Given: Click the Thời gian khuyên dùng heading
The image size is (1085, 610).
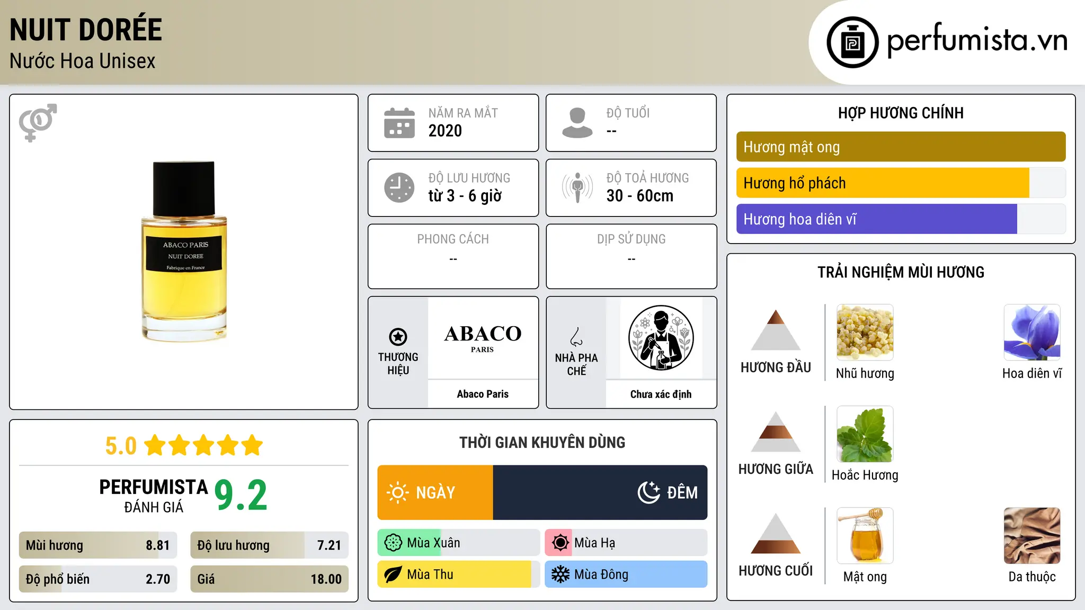Looking at the screenshot, I should click(x=542, y=442).
